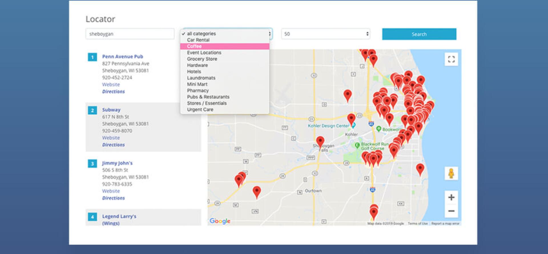Click the blue Search button
This screenshot has width=548, height=254.
[x=419, y=34]
